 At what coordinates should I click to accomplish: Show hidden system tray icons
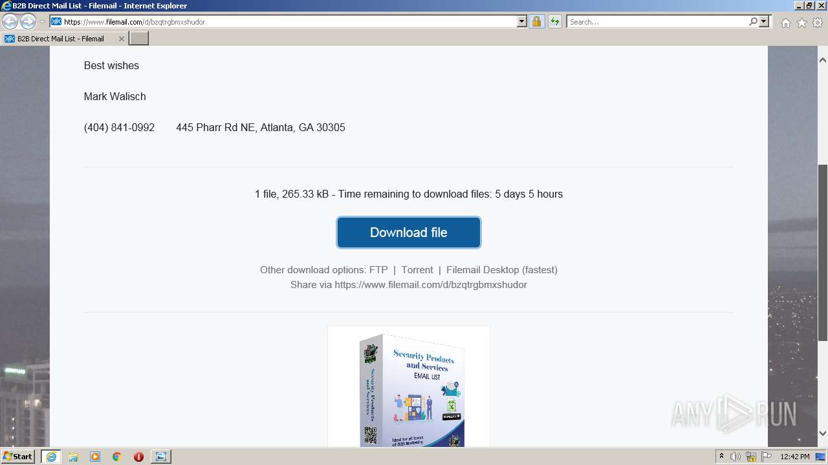[722, 457]
